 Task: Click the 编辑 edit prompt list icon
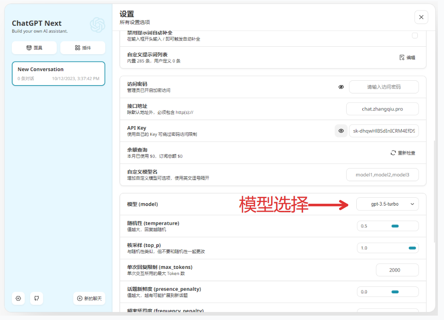[x=402, y=58]
